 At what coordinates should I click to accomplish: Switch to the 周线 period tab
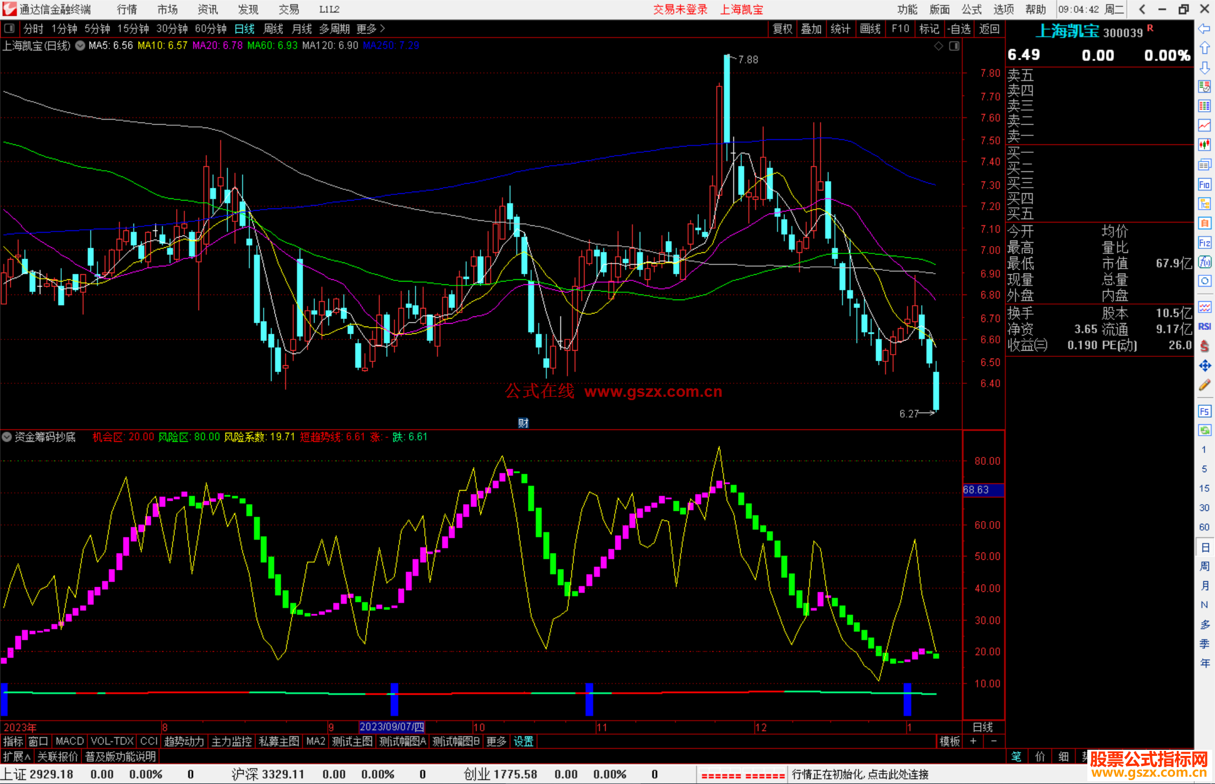273,29
